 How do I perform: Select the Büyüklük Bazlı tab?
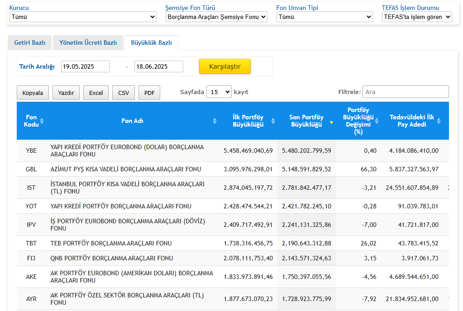click(x=151, y=43)
